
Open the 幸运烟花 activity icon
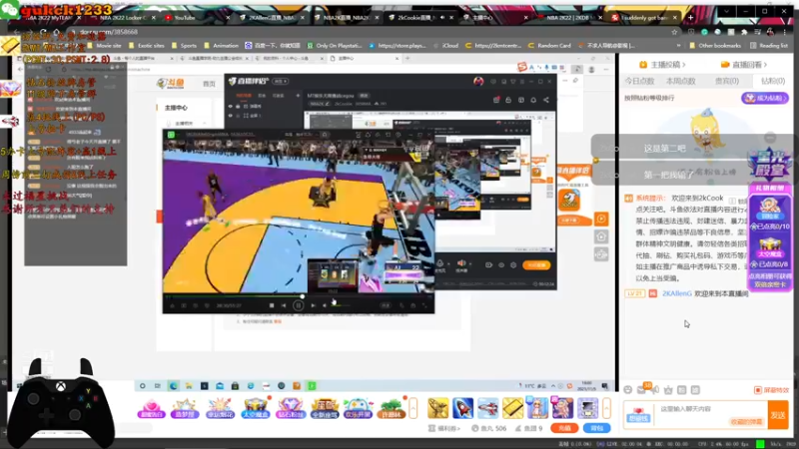[x=220, y=408]
